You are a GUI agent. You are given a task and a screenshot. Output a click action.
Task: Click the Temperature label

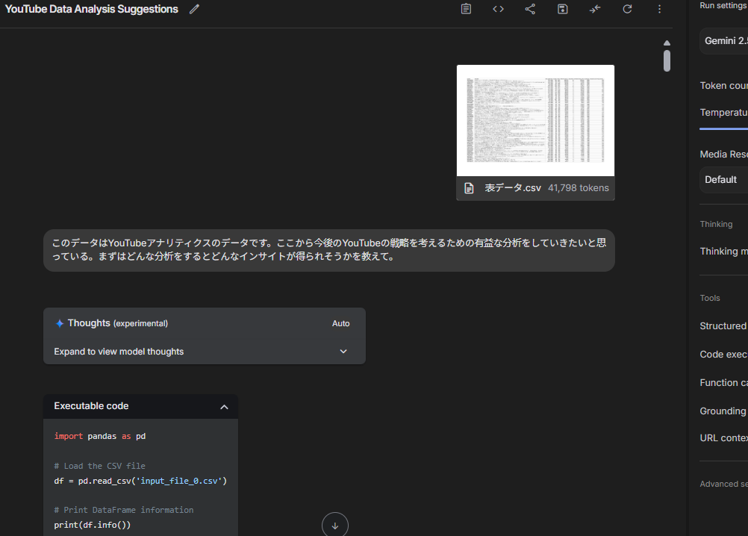coord(723,113)
